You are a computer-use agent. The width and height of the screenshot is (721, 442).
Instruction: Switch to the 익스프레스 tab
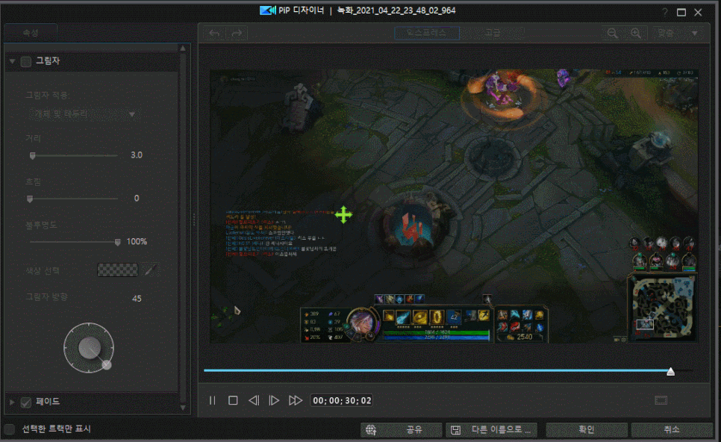click(427, 33)
